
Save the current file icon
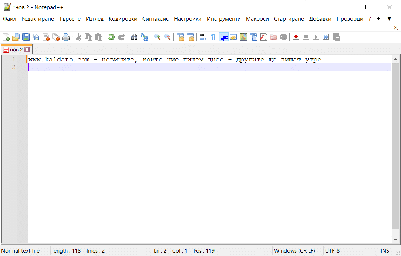point(26,37)
